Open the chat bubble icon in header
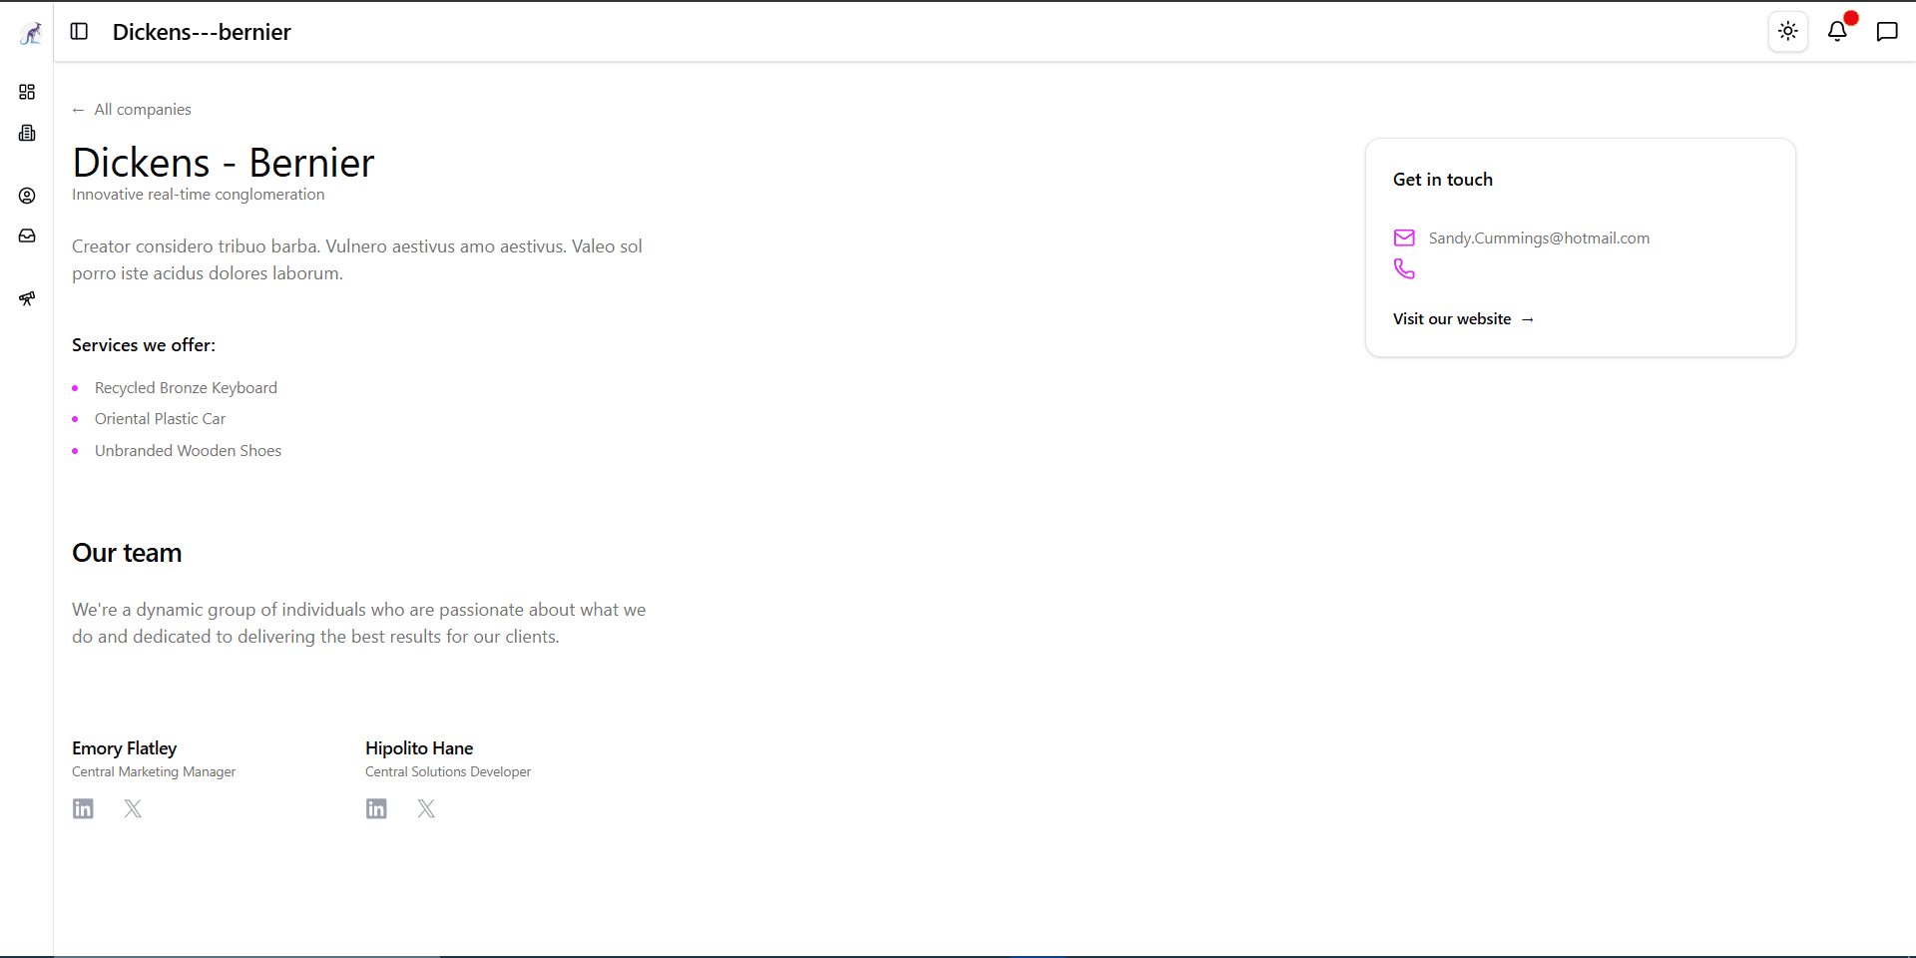The image size is (1916, 958). pos(1887,32)
